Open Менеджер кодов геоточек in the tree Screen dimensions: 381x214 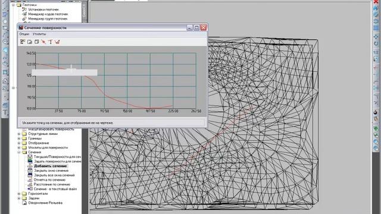click(x=48, y=14)
